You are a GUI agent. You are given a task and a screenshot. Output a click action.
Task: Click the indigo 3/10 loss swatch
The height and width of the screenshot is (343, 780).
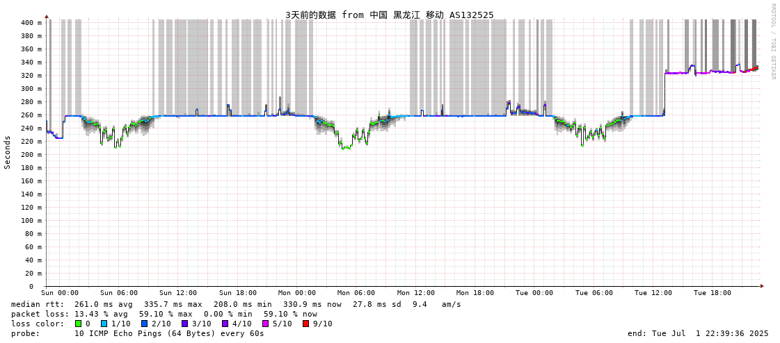coord(185,324)
